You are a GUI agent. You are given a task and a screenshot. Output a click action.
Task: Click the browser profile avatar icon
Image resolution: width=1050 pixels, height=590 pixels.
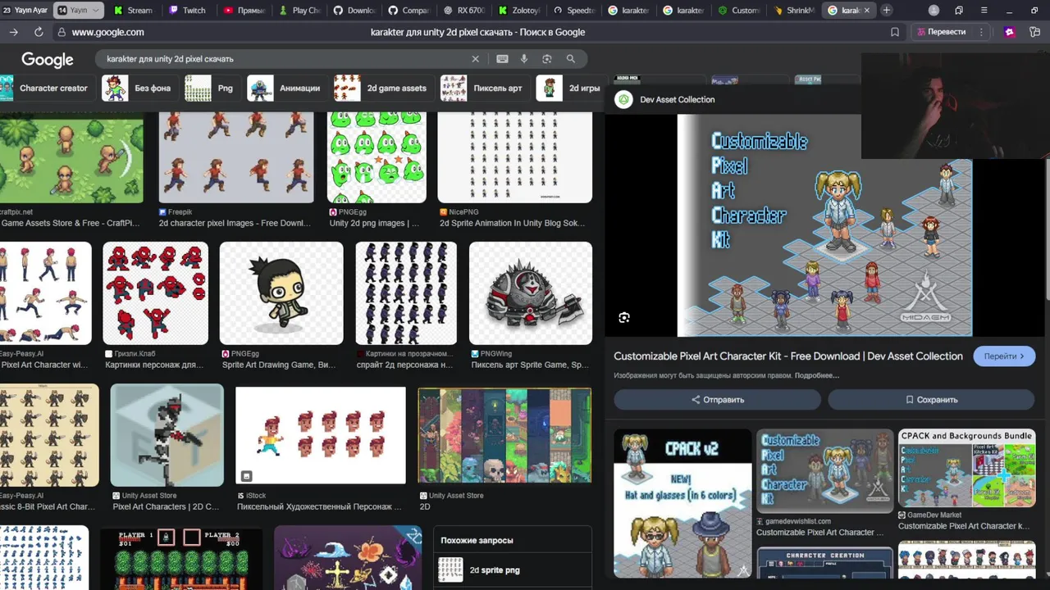(934, 10)
